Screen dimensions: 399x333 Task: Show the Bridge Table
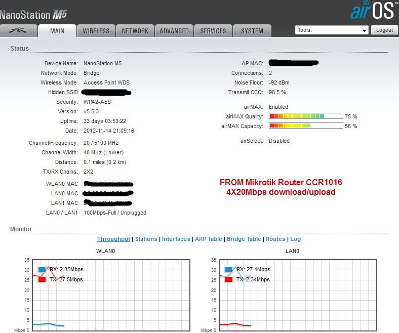tap(244, 239)
